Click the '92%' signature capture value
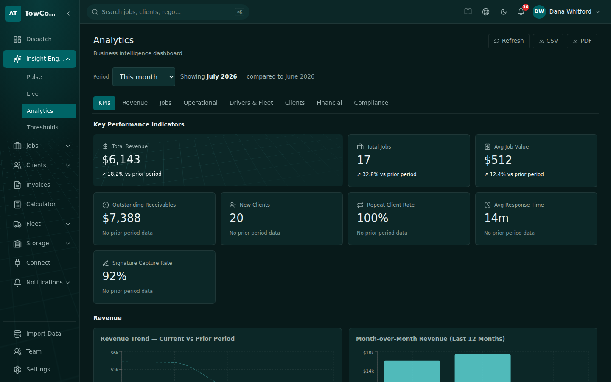 coord(115,276)
